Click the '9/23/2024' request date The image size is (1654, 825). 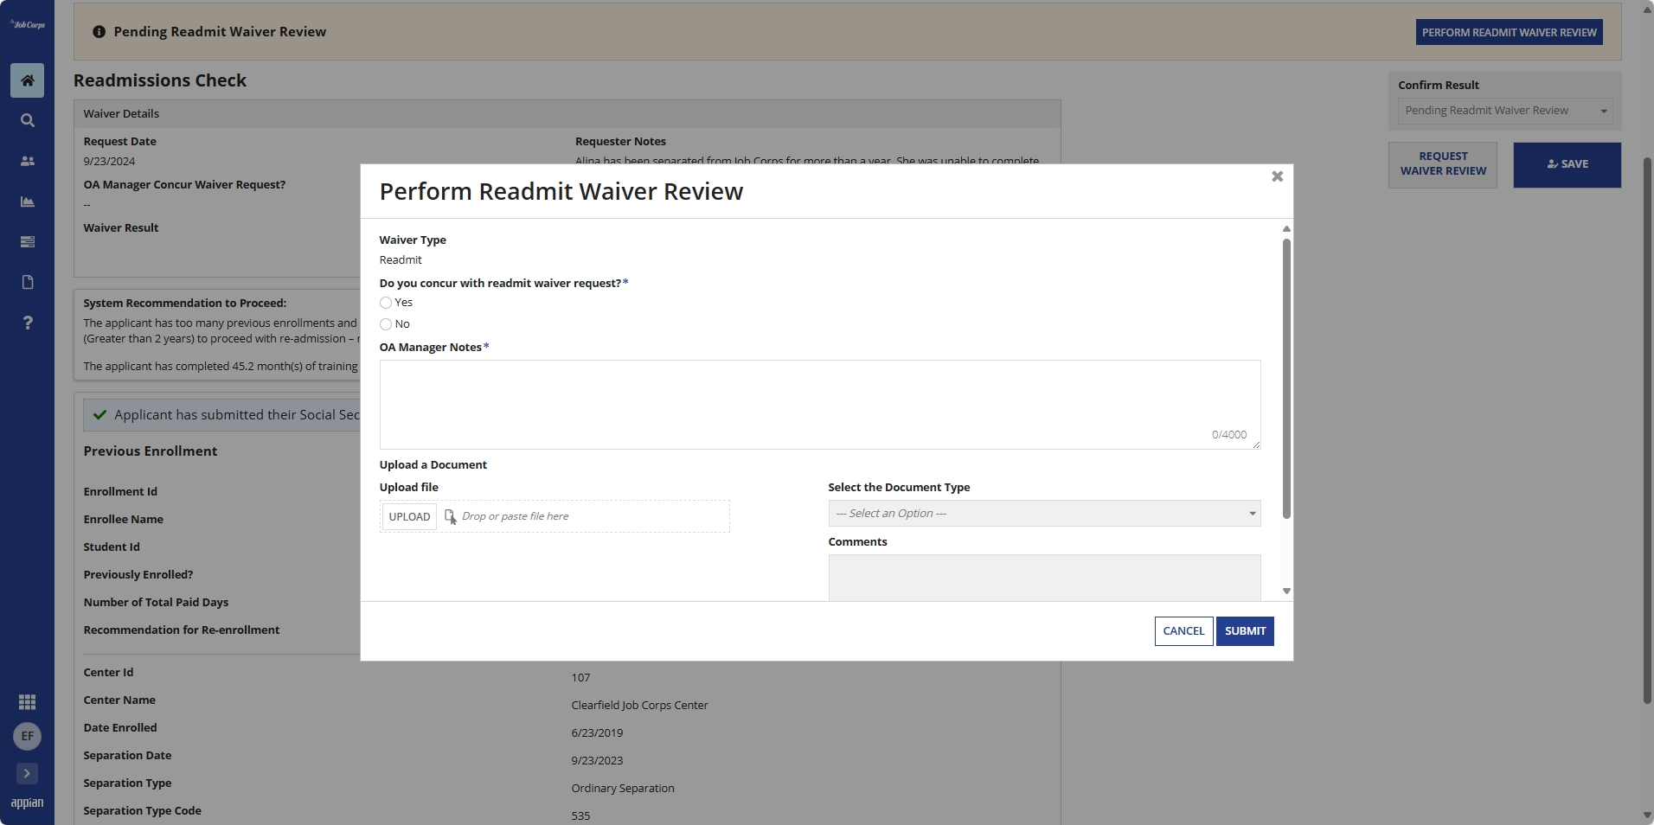(x=109, y=161)
